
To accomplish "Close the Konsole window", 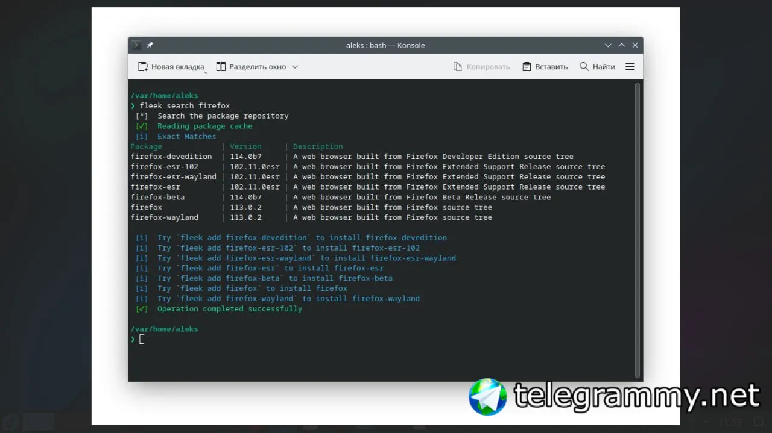I will point(635,45).
